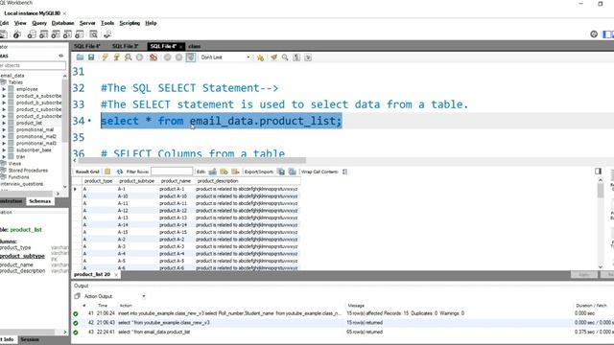Select the cell product A-12

[173, 211]
